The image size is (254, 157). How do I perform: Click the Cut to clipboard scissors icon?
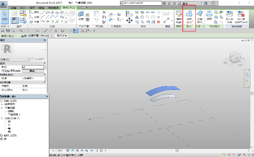104,12
